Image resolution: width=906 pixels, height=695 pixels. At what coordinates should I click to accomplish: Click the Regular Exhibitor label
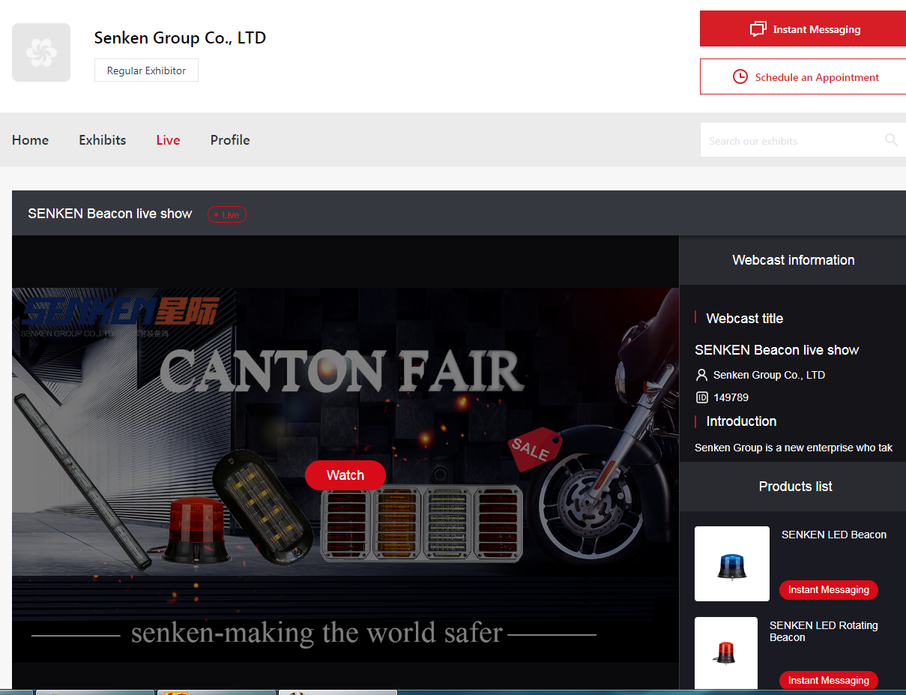click(x=146, y=70)
